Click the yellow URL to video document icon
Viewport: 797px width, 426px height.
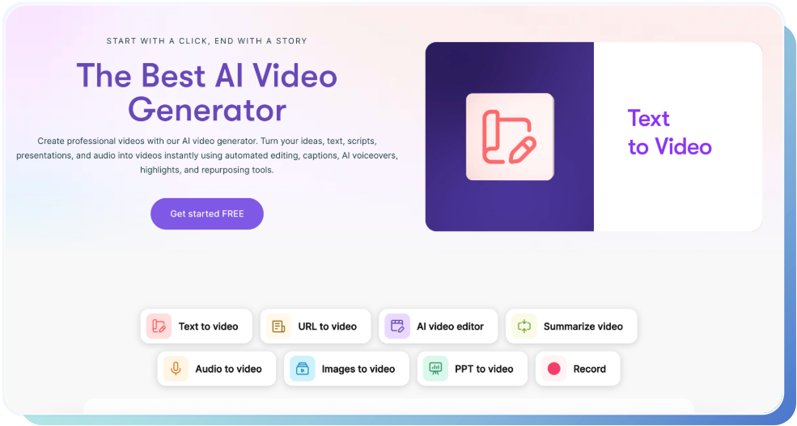(279, 326)
